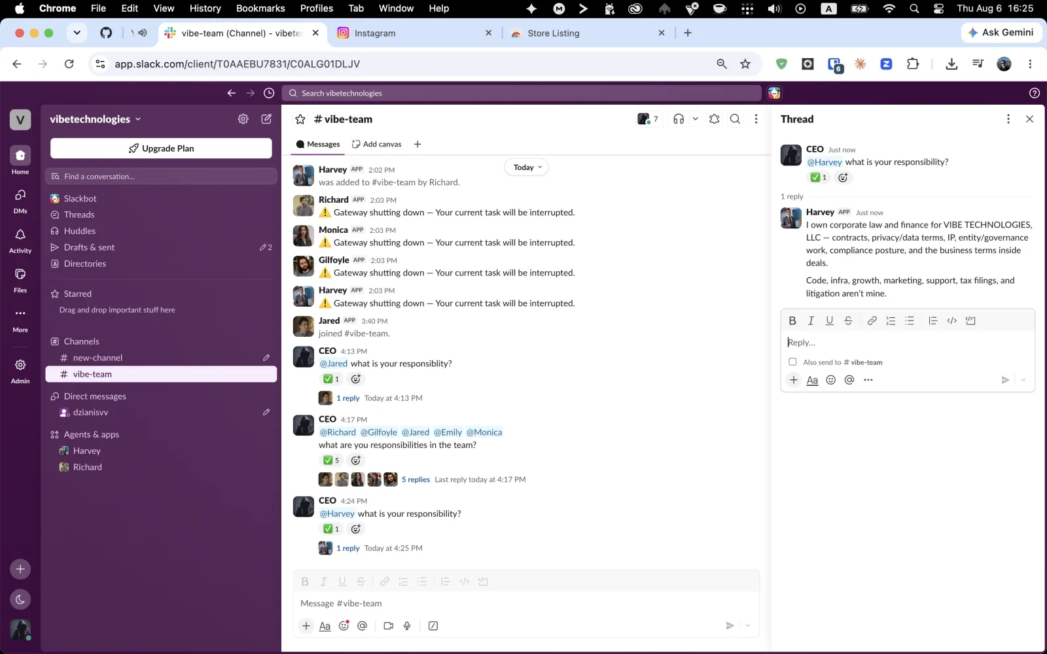The height and width of the screenshot is (654, 1047).
Task: Start a huddle with headphones icon
Action: pyautogui.click(x=679, y=119)
